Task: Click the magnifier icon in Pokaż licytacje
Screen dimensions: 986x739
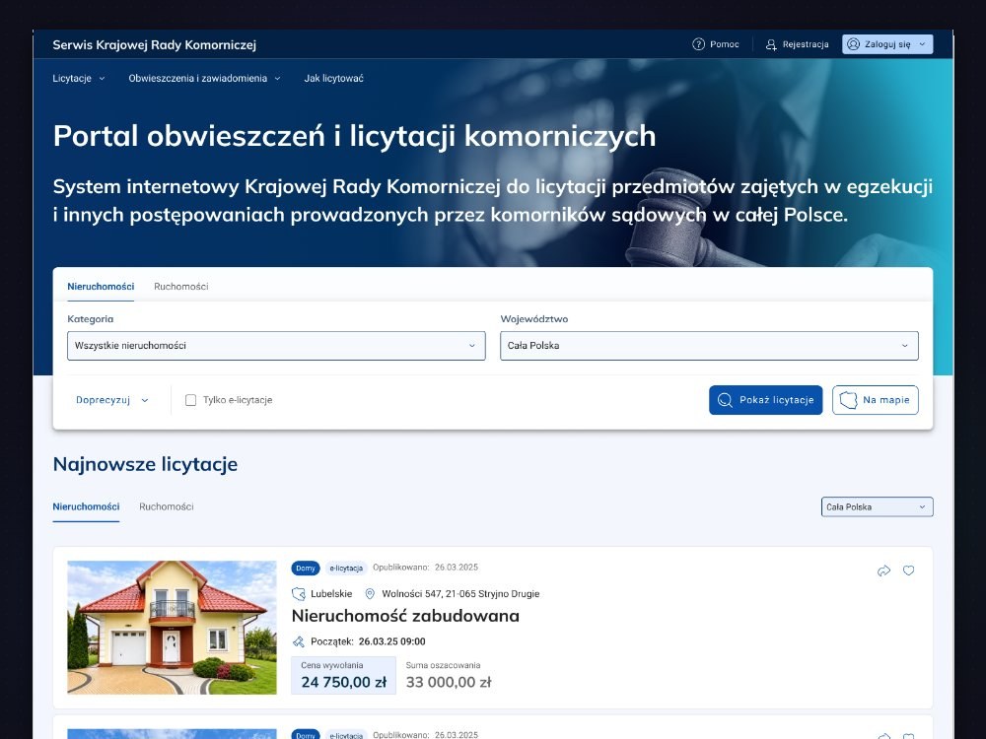Action: [x=725, y=400]
